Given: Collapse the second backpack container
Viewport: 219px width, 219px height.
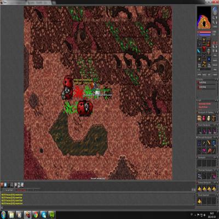Looking at the screenshot, I should tap(216, 125).
